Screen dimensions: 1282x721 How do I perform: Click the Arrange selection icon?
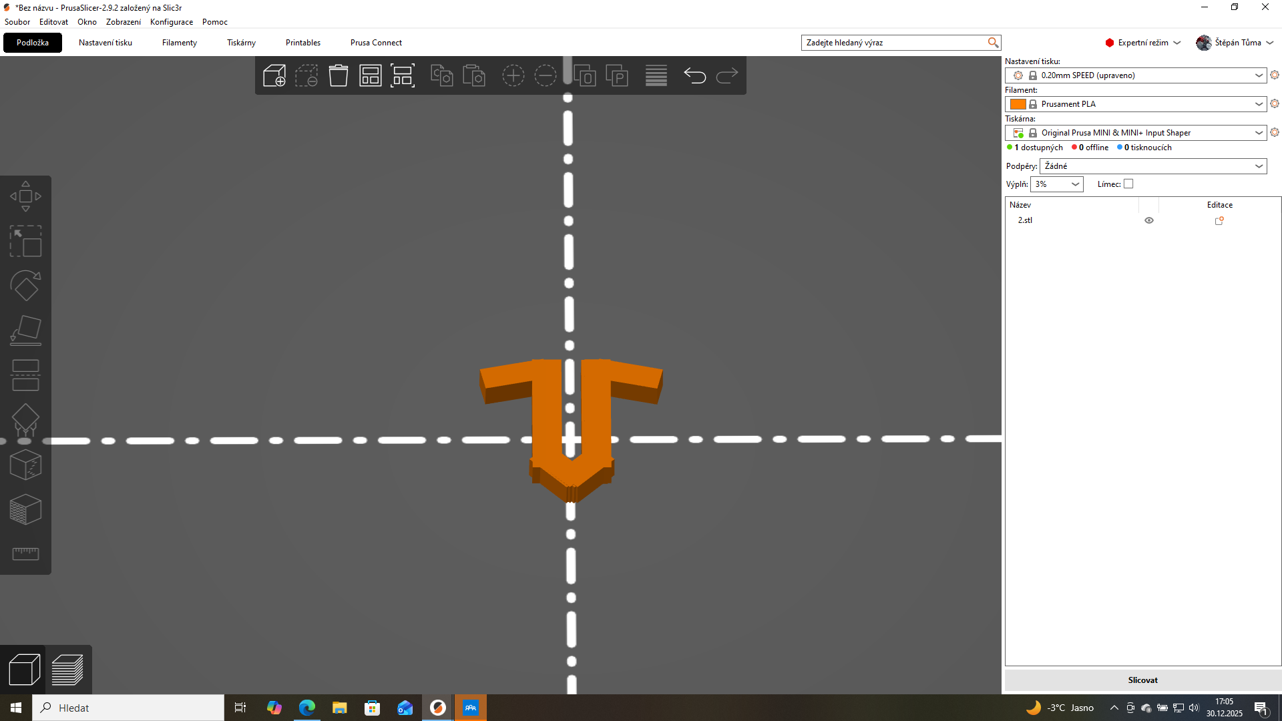[403, 75]
